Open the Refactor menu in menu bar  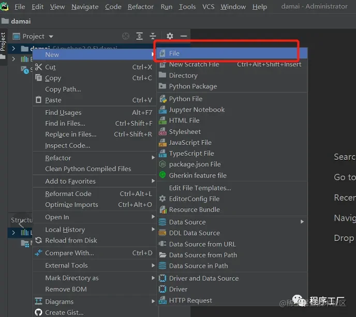[141, 7]
